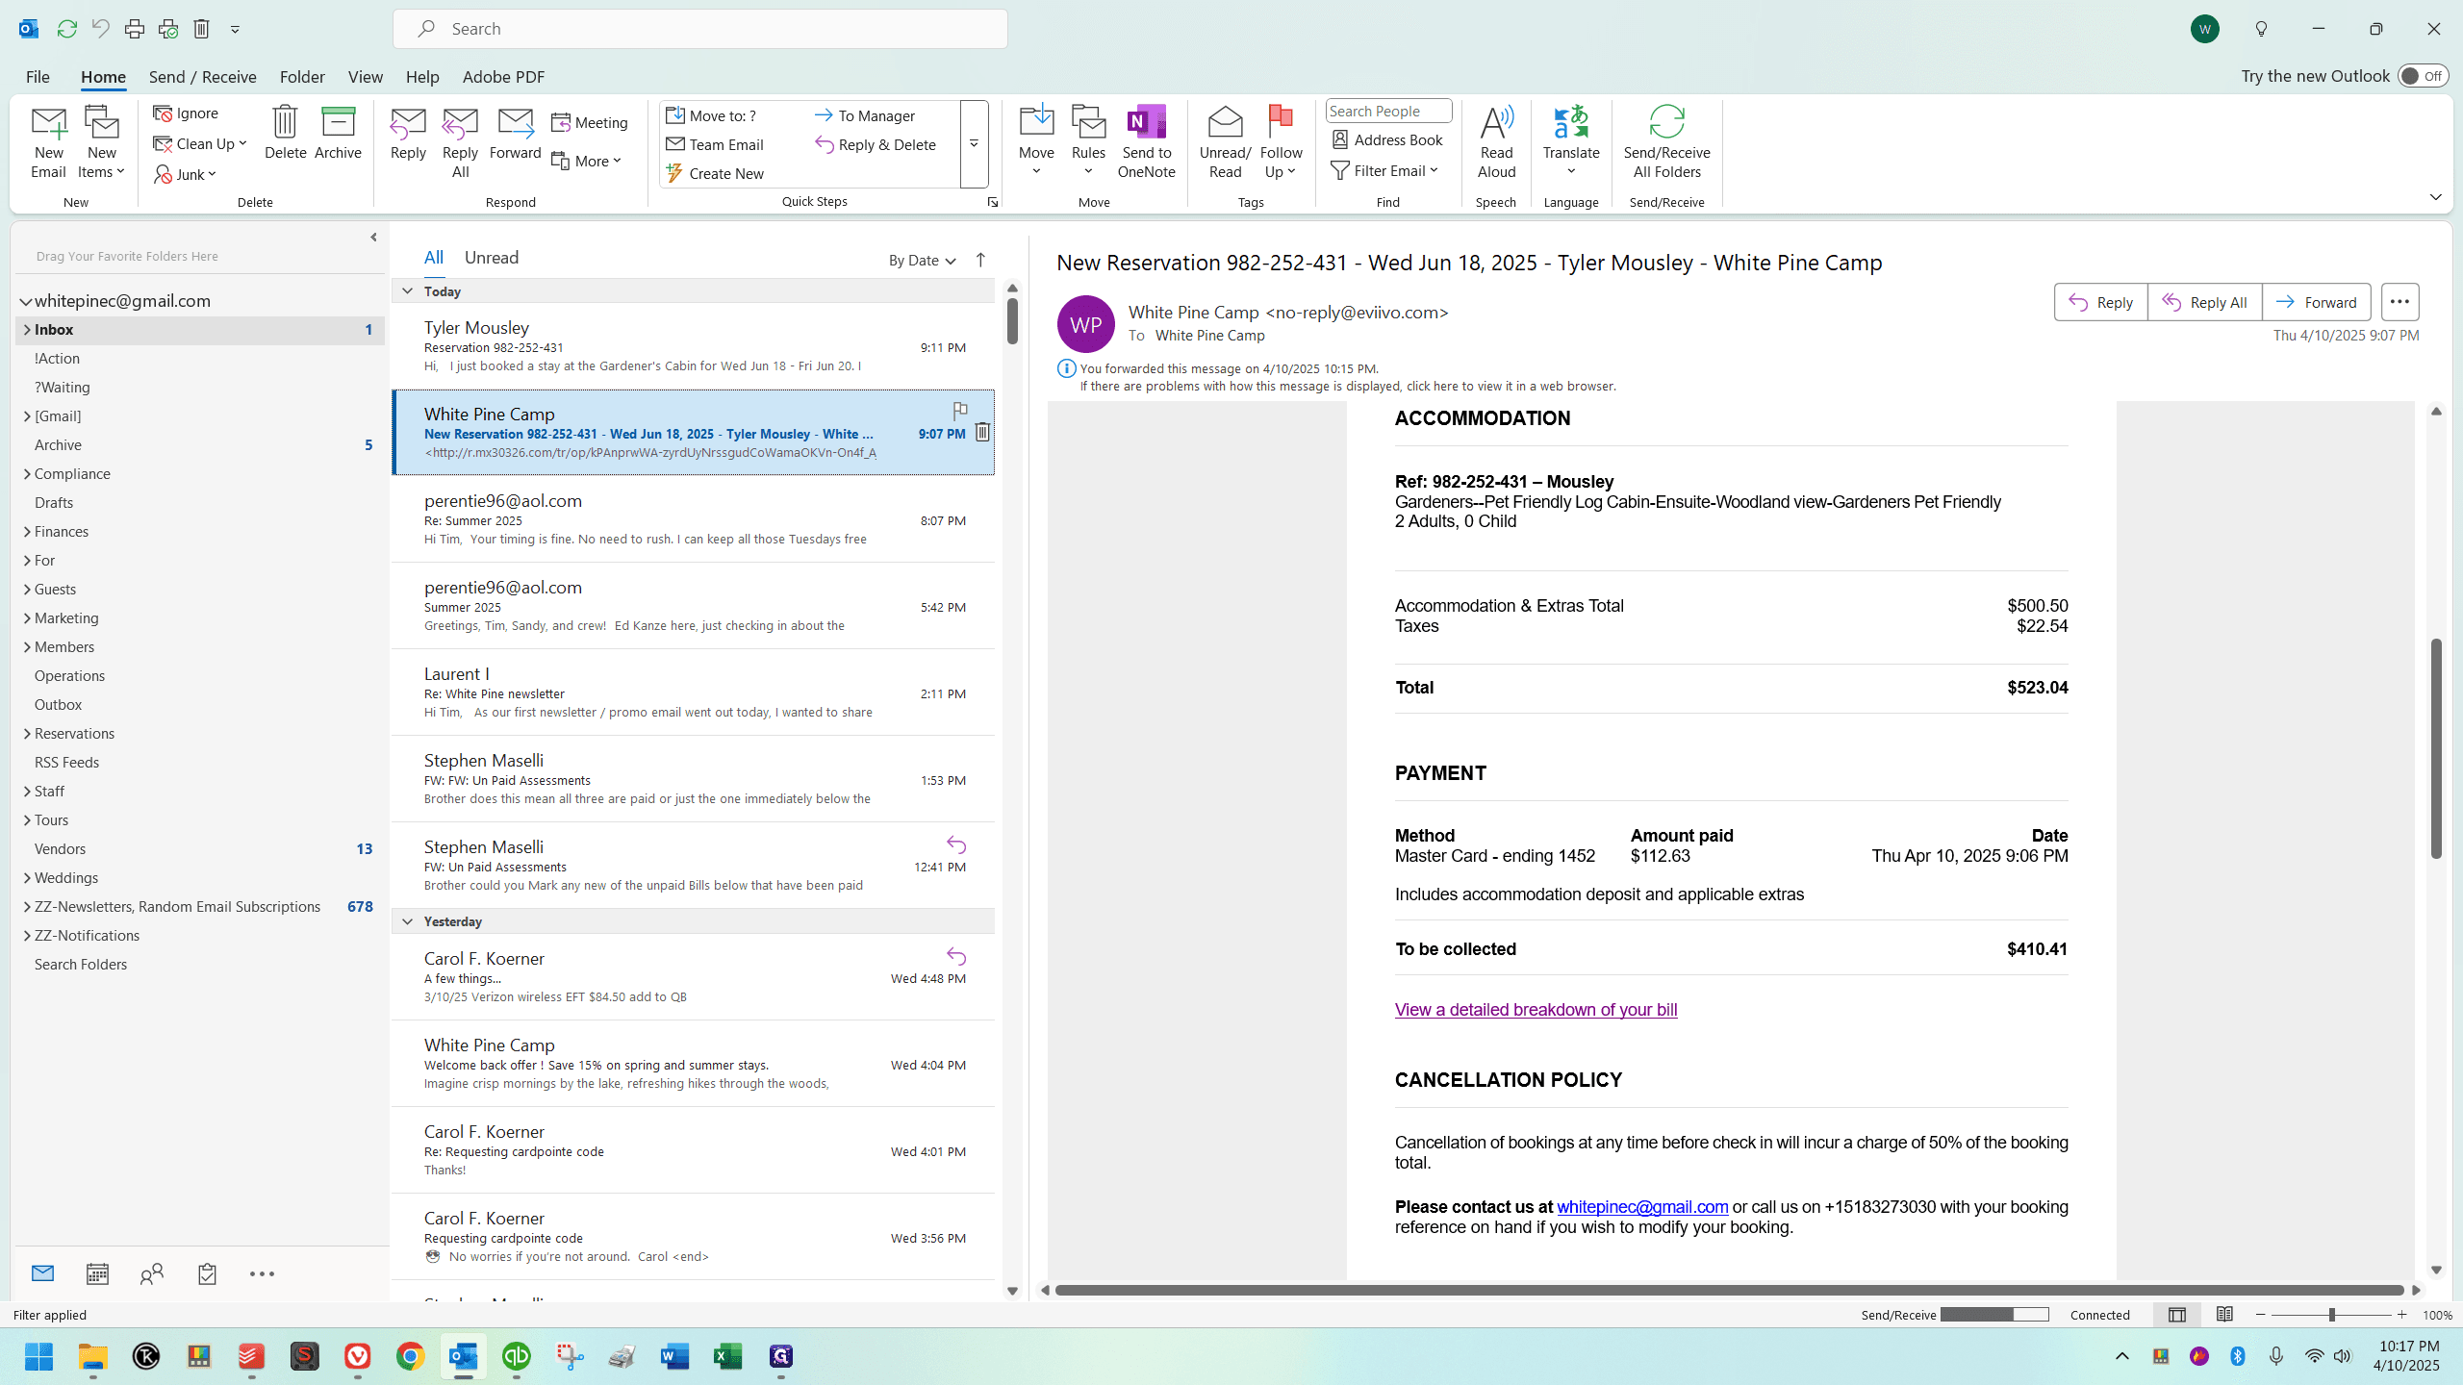Open Tasks view in navigation bar
Screen dimensions: 2463x1385
207,1274
